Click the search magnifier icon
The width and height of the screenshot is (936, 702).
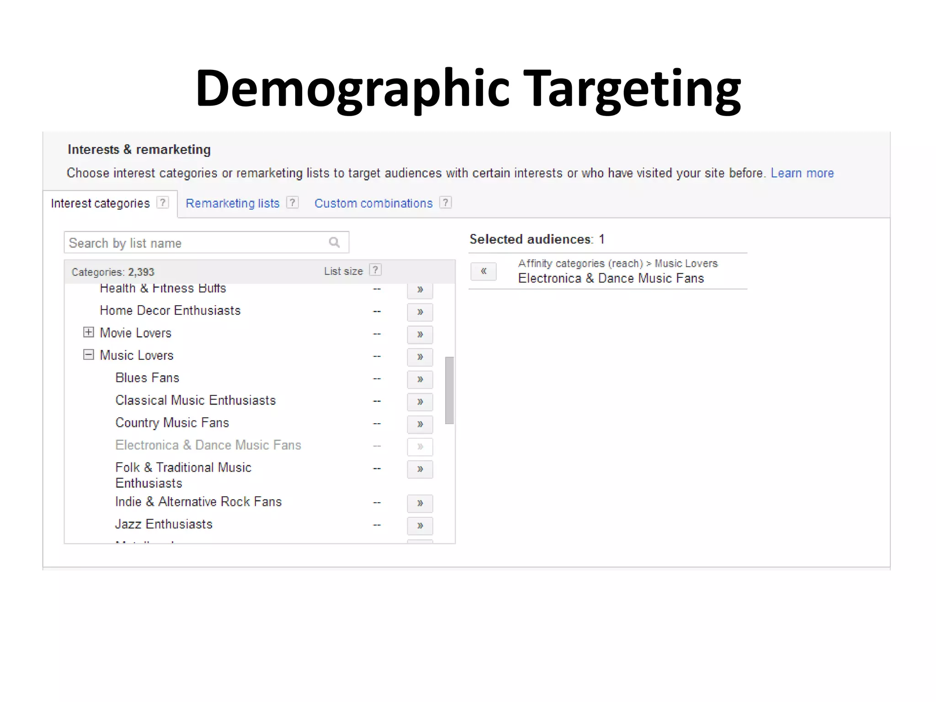[335, 242]
